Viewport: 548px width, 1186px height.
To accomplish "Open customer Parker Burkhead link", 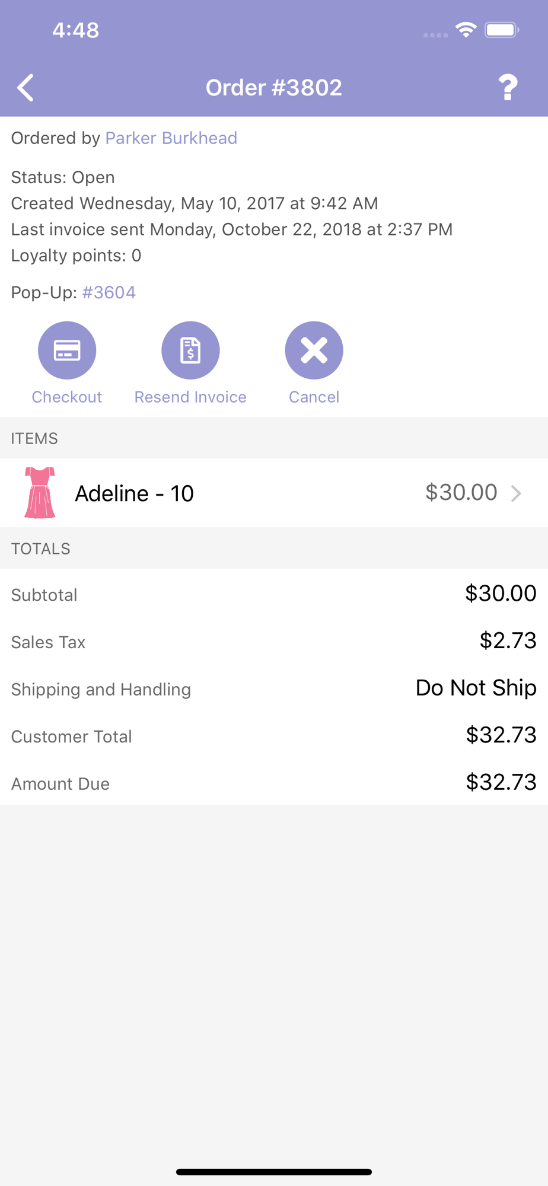I will [x=171, y=138].
